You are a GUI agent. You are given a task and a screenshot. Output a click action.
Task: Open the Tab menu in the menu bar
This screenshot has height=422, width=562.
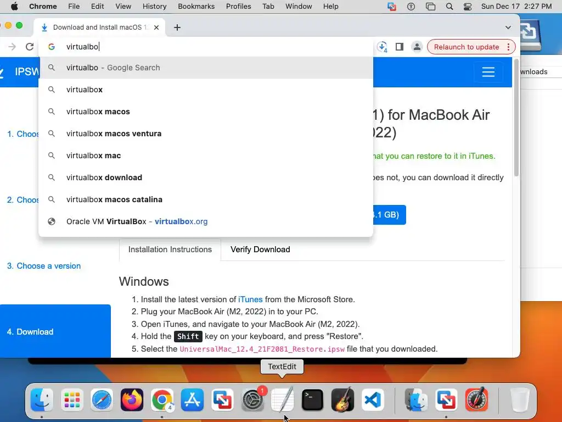tap(268, 7)
